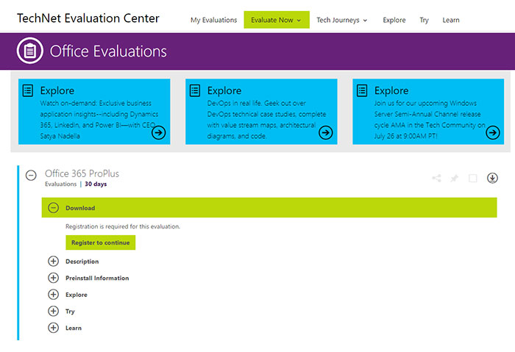
Task: Open Try in the top navigation
Action: tap(424, 21)
